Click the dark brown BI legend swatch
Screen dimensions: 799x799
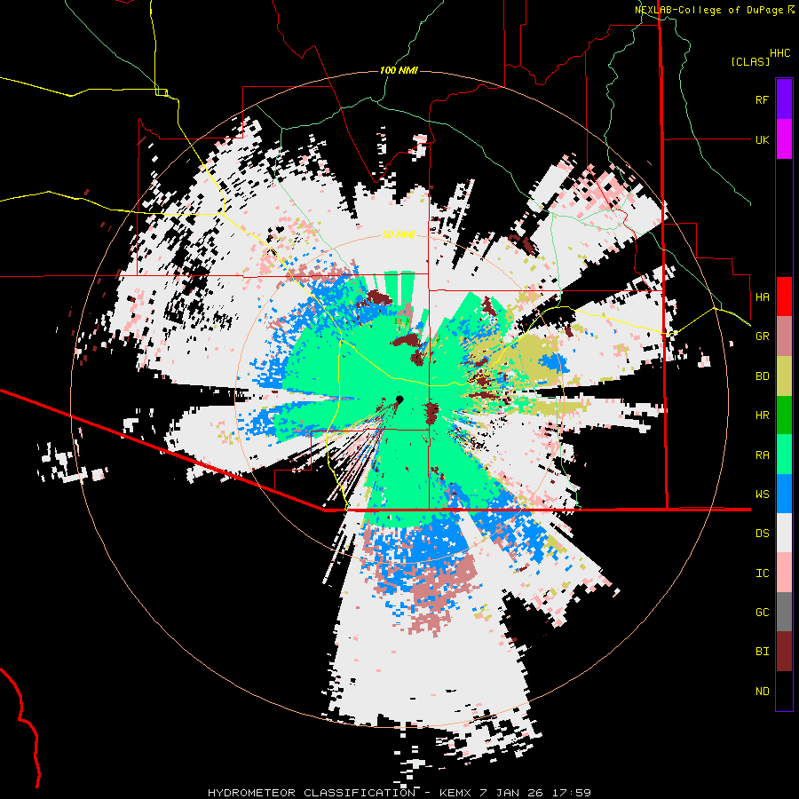pyautogui.click(x=784, y=652)
